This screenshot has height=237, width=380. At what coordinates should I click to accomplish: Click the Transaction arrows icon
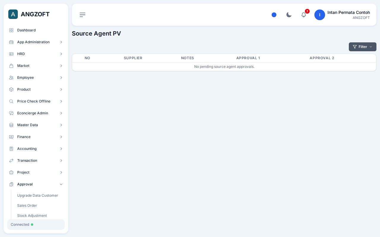coord(11,161)
